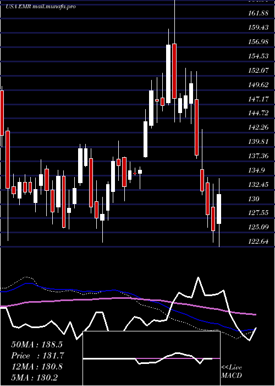Click the USA EMR mail.munafa.pro title text

[41, 7]
